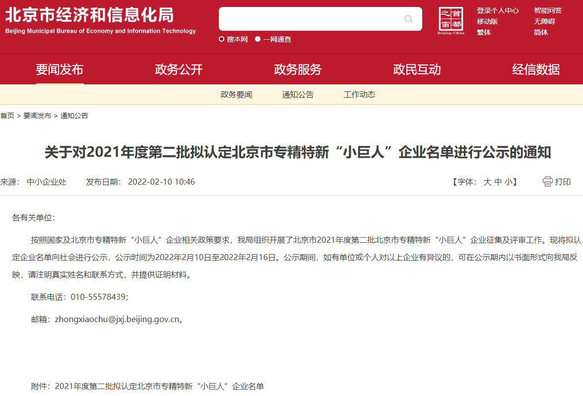The image size is (583, 396).
Task: Open the Beijing-China capital window logo
Action: click(451, 21)
